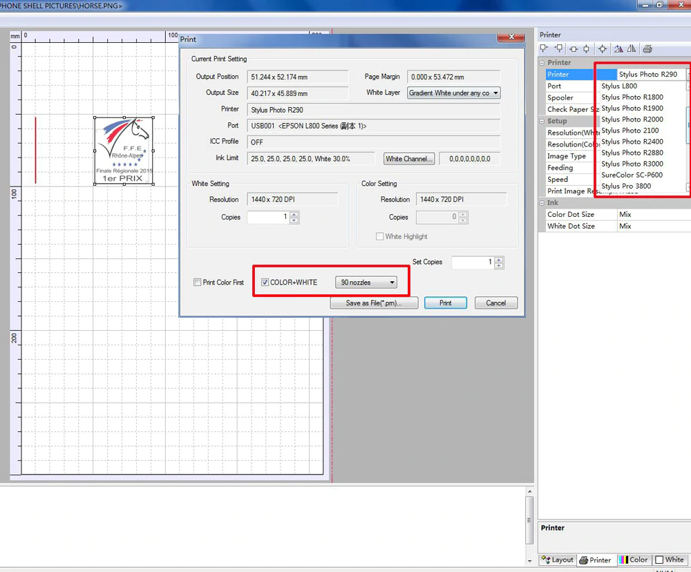The image size is (691, 572).
Task: Check the Print Color First option
Action: click(197, 282)
